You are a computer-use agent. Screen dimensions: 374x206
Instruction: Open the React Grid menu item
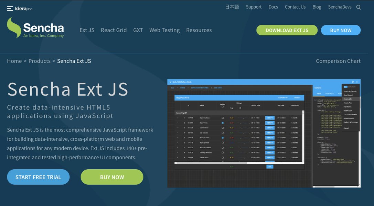(114, 30)
